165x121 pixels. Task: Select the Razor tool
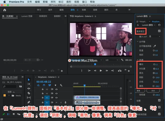(x=29, y=93)
